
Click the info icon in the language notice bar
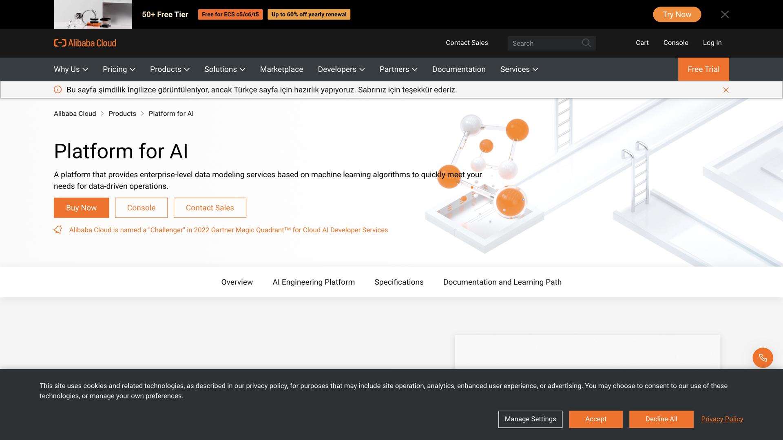click(58, 90)
